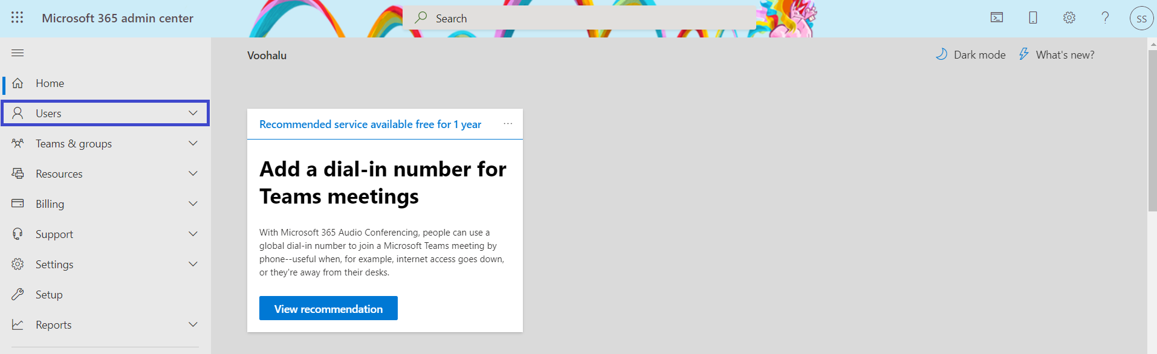The image size is (1157, 354).
Task: Click the search magnifier icon
Action: point(421,18)
